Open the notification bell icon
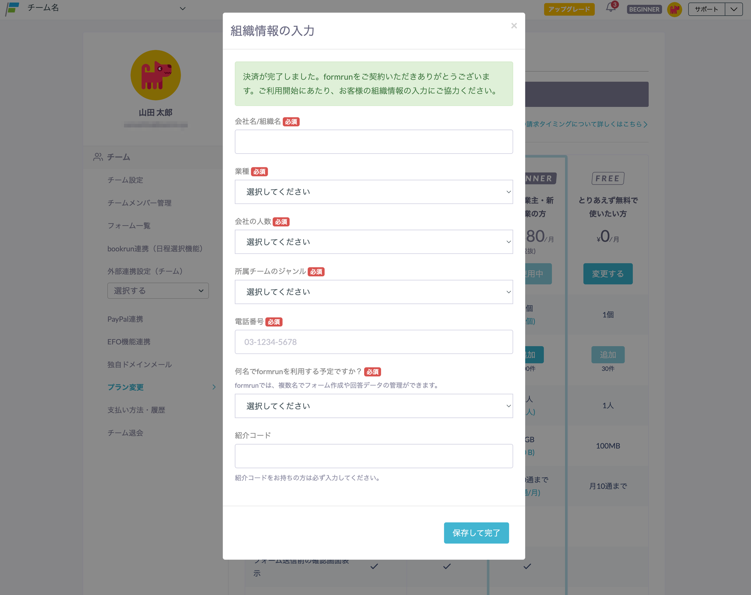The width and height of the screenshot is (751, 595). 611,8
